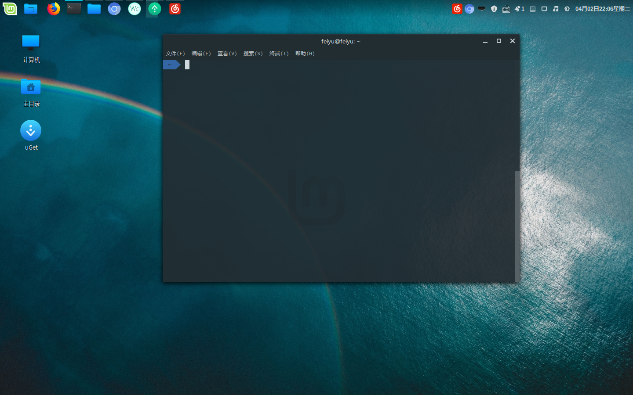Image resolution: width=633 pixels, height=395 pixels.
Task: Open NetEase Music from the left panel
Action: coord(175,8)
